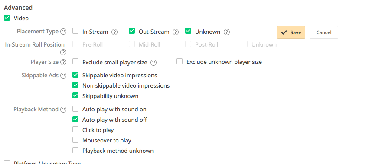This screenshot has height=164, width=379.
Task: Click help icon next to Skippable Ads
Action: [x=63, y=76]
